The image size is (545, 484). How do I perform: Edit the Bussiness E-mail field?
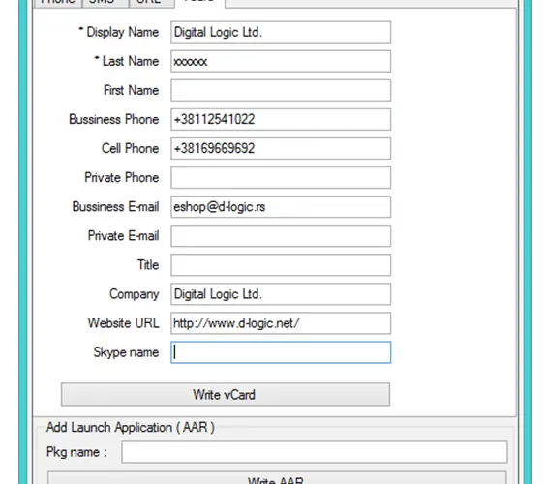pos(281,207)
